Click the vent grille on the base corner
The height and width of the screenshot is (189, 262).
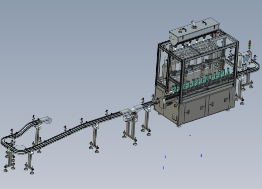click(174, 117)
